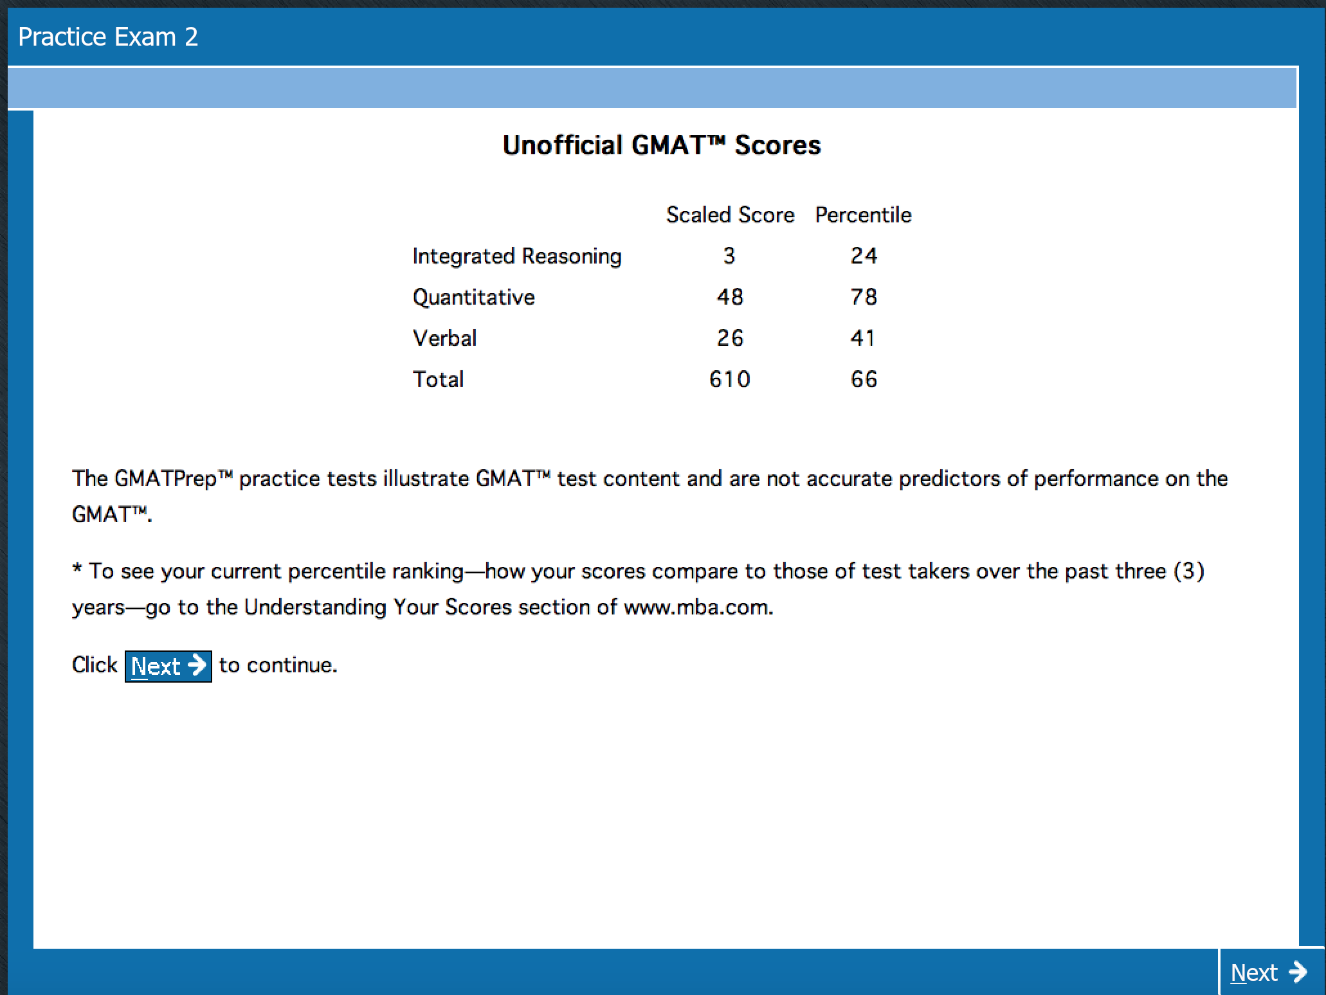Click the total percentile value 66
1326x995 pixels.
[863, 379]
